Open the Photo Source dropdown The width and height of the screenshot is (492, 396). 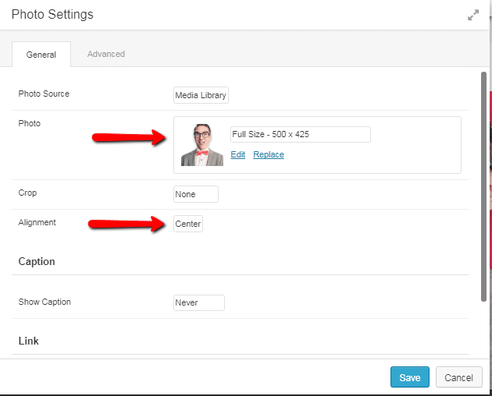coord(201,95)
